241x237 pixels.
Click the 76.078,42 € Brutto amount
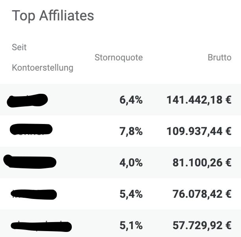(202, 194)
